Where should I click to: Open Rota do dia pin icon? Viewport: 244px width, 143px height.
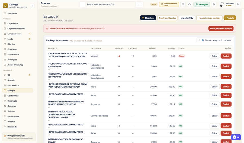click(x=5, y=127)
